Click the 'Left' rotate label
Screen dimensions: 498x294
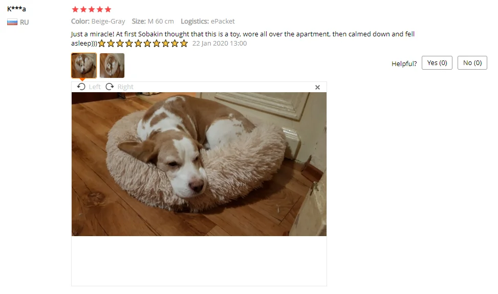pos(95,87)
